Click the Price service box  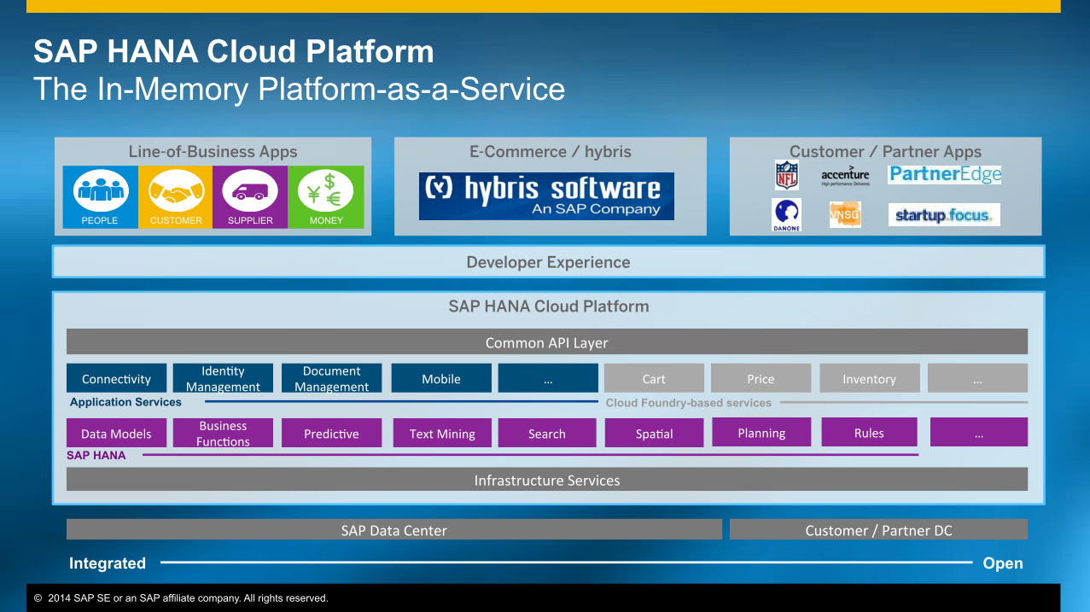click(761, 378)
